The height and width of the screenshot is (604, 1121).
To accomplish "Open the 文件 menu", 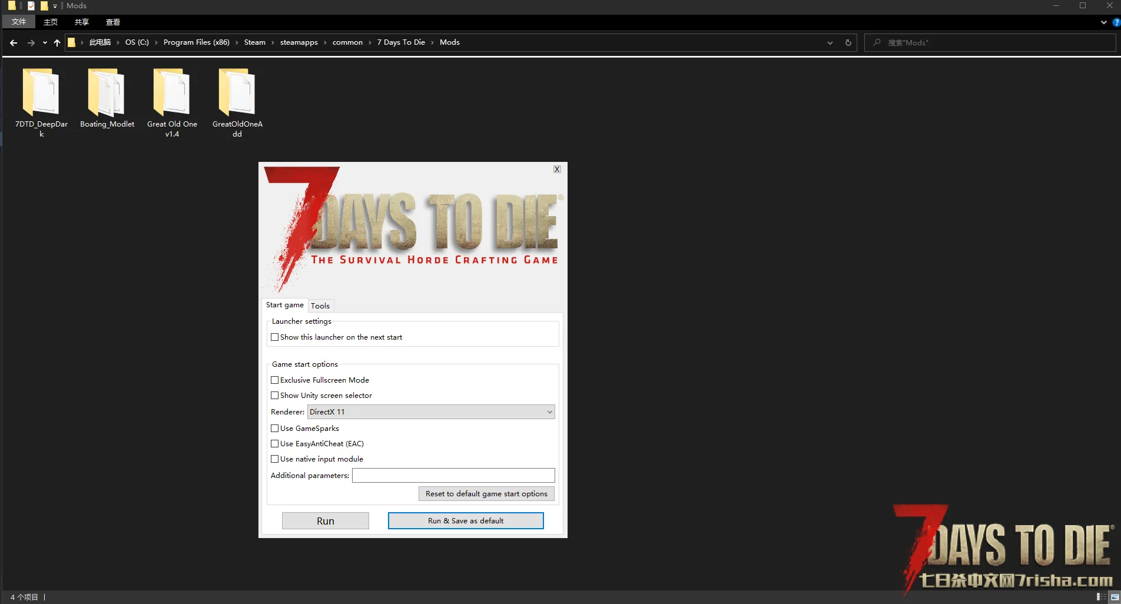I will click(19, 22).
